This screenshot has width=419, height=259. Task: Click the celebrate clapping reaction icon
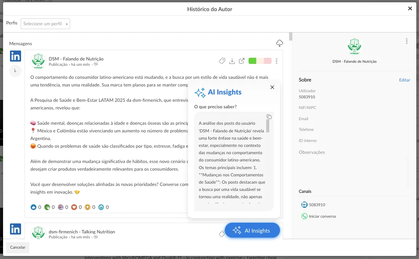pyautogui.click(x=47, y=207)
